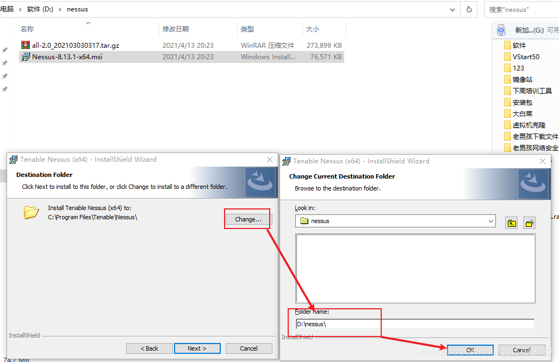Cancel the Destination Folder wizard
The height and width of the screenshot is (362, 559).
pos(249,348)
